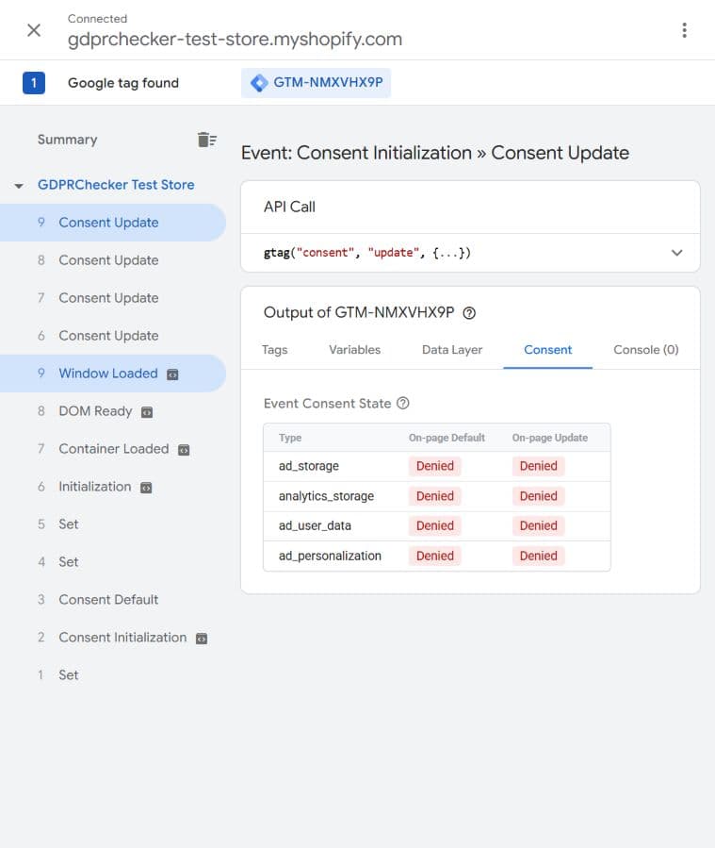
Task: Click ad_user_data On-page Default Denied badge
Action: pos(434,525)
